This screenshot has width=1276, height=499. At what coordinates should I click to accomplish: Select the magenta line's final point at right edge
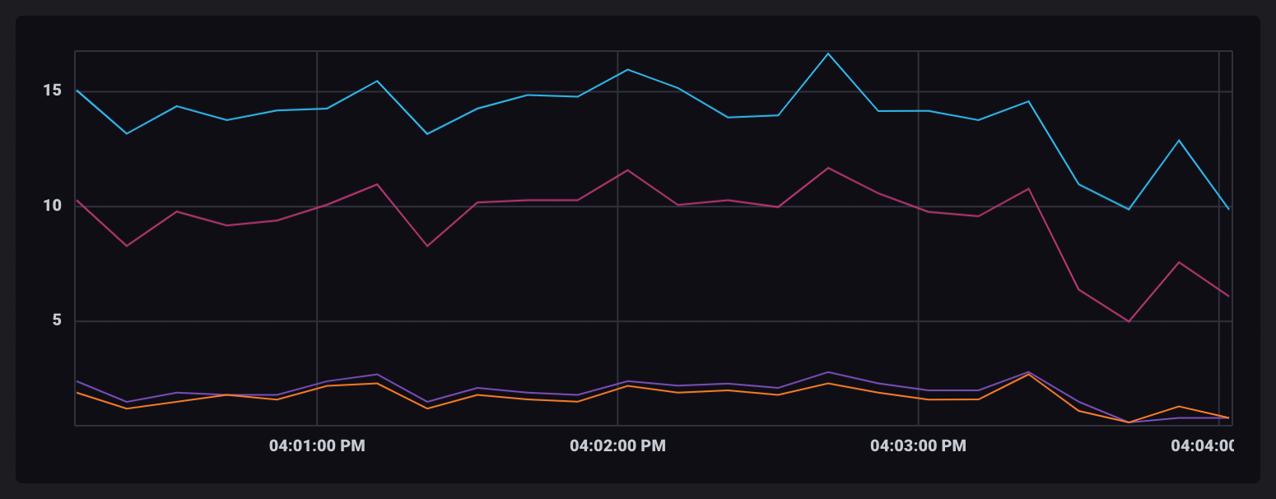(1228, 296)
